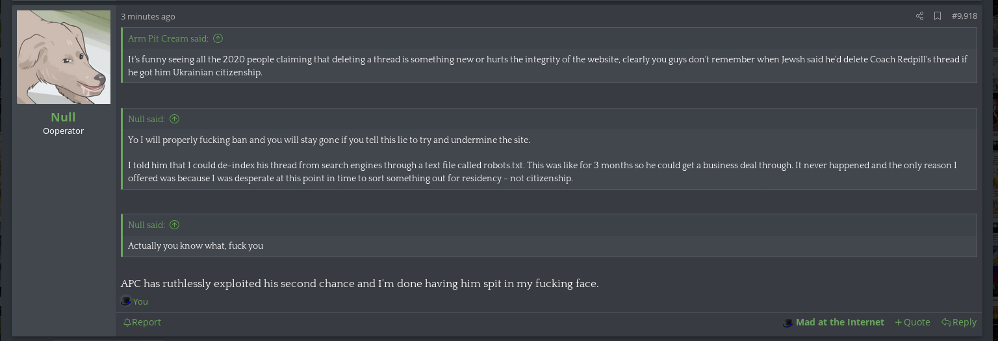This screenshot has width=998, height=341.
Task: Click the share icon on the post
Action: coord(919,16)
